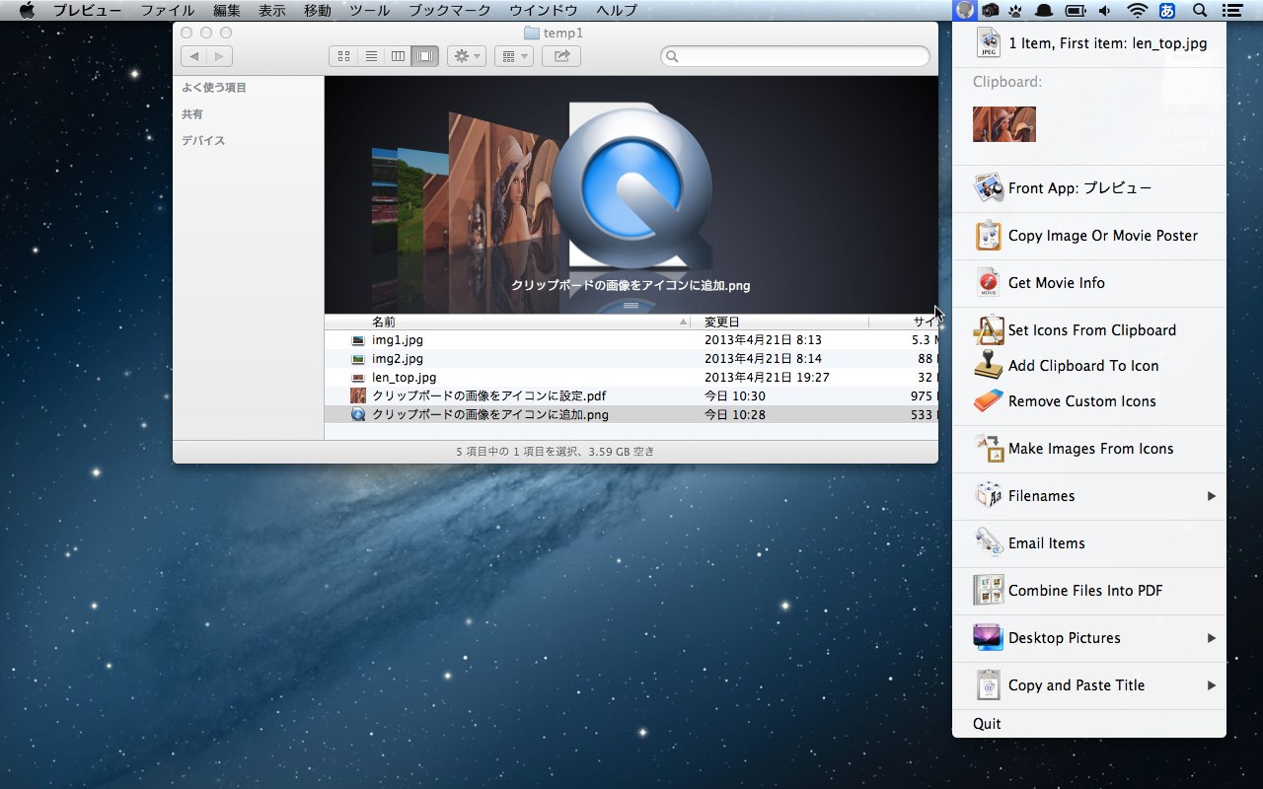Image resolution: width=1263 pixels, height=789 pixels.
Task: Go forward in the Finder window
Action: tap(220, 56)
